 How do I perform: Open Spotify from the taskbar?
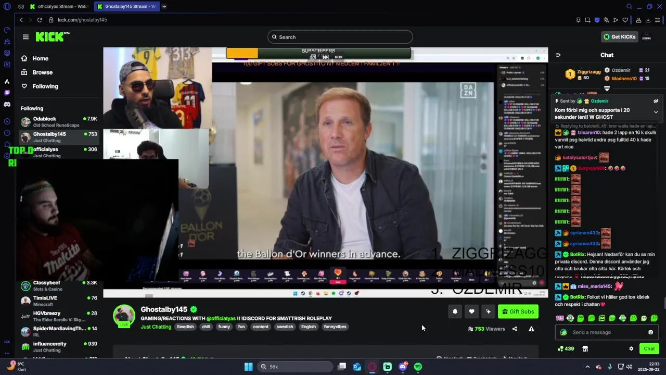click(x=418, y=367)
